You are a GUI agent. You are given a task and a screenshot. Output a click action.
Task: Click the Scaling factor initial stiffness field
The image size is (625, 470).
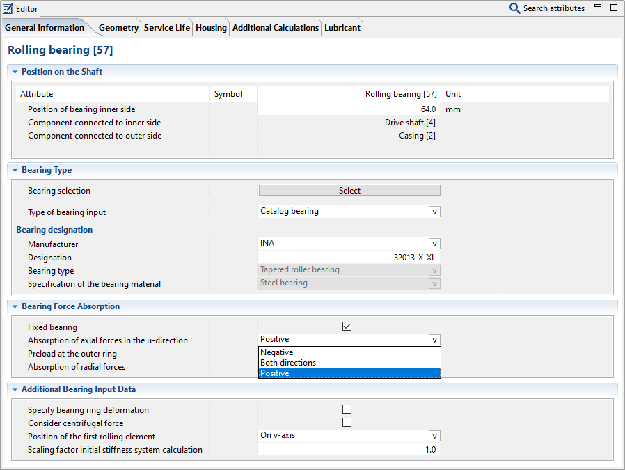349,450
